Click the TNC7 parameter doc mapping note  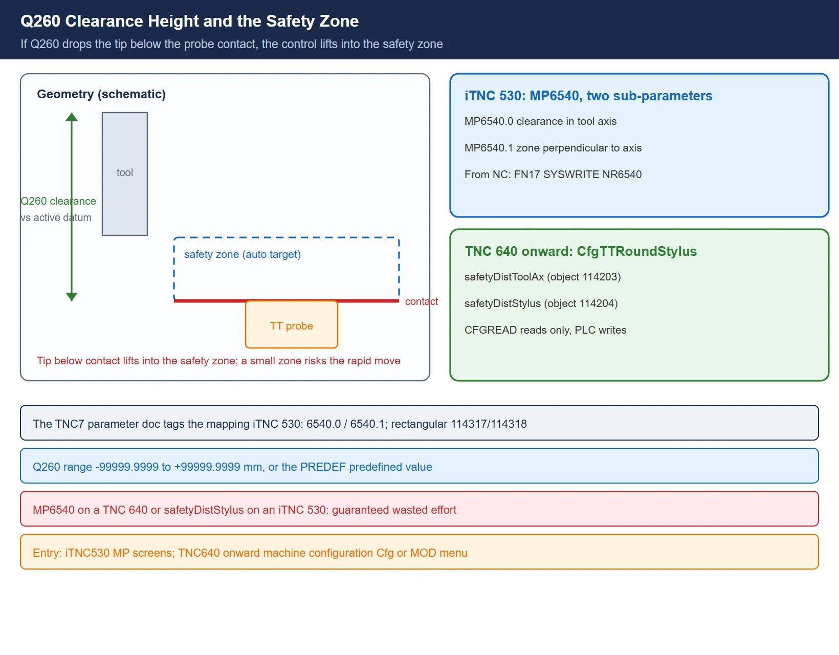(419, 423)
